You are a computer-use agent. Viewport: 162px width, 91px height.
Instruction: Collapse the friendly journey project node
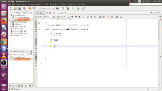[9, 15]
